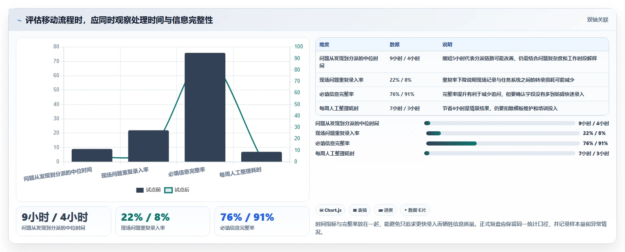Click the footer paragraph starting 时间指标与完整率

tap(461, 228)
